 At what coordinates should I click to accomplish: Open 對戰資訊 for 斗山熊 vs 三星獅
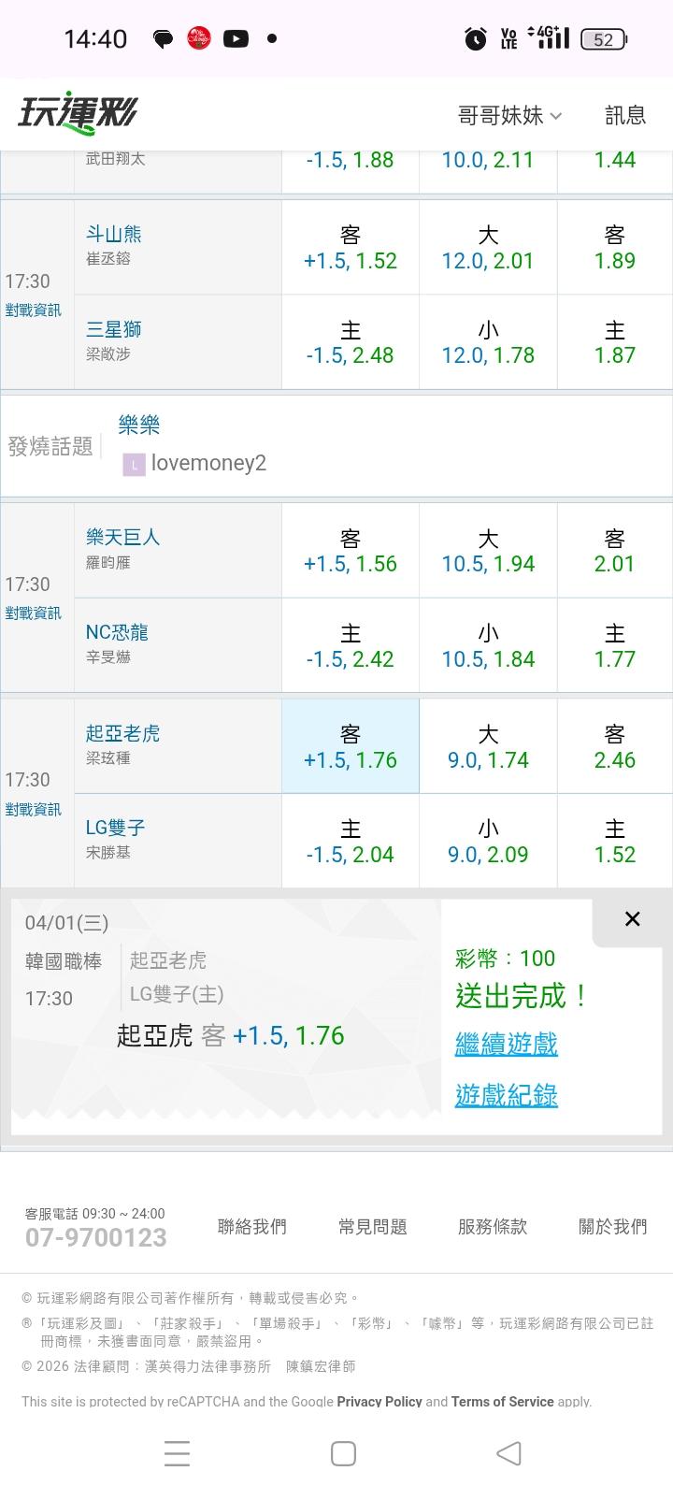click(34, 310)
